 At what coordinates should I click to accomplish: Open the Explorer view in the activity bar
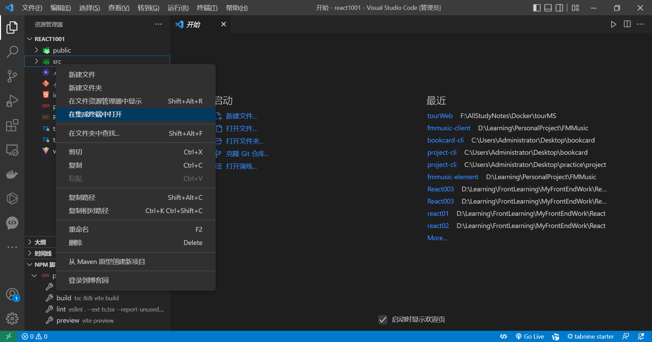tap(12, 27)
